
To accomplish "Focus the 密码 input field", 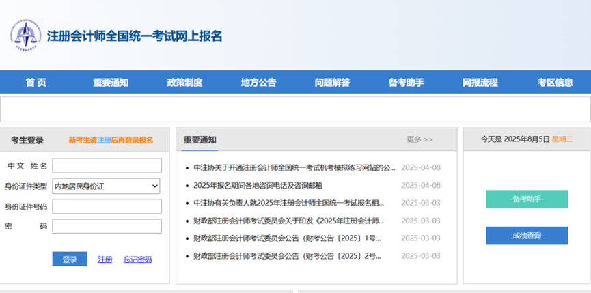I will click(x=107, y=226).
